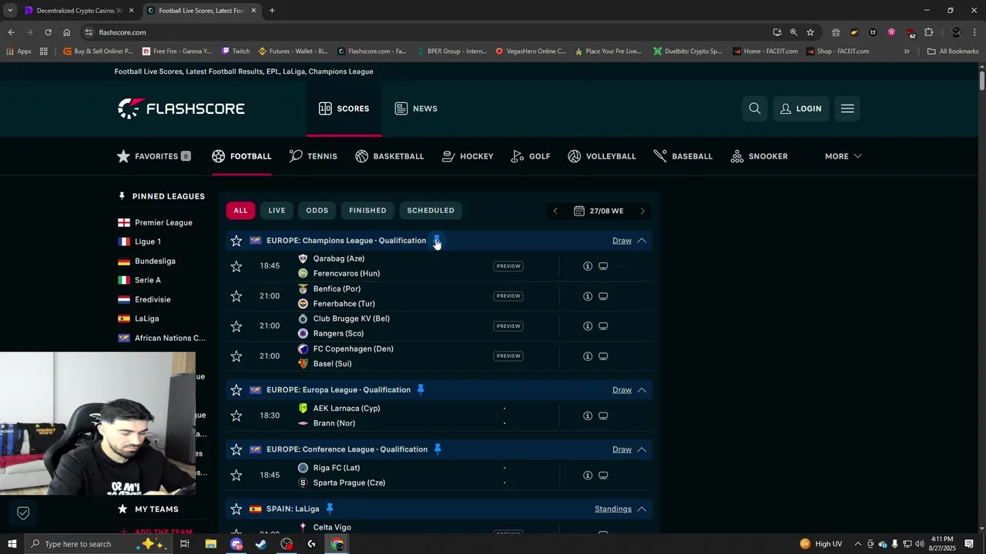
Task: Open TV icon for Qarabag match
Action: pos(603,266)
